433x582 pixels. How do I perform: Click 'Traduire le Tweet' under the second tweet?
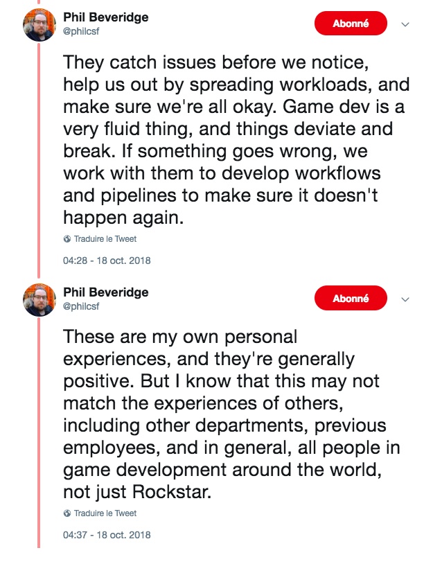pos(105,513)
